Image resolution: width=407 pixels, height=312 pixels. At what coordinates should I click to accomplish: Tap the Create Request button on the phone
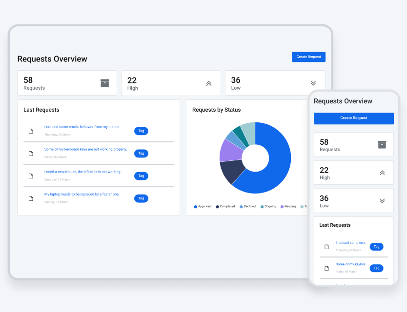353,118
